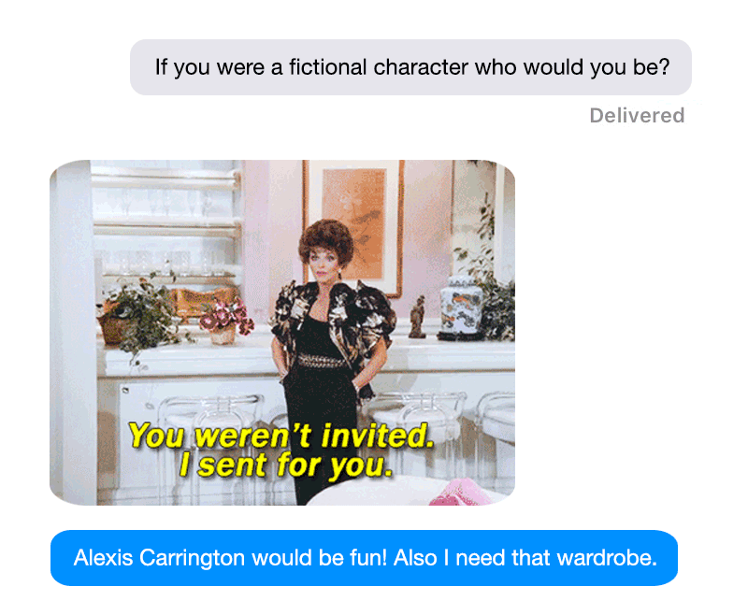Screen dimensions: 748x615
Task: Click the framed orange artwork on the wall
Action: pos(353,224)
